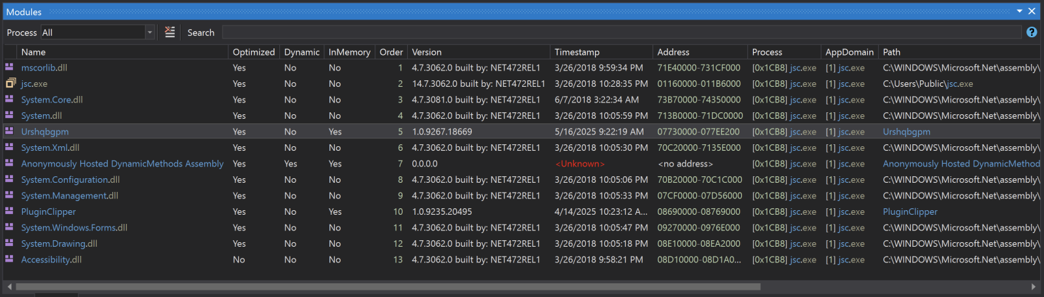
Task: Click the Search input field
Action: tap(620, 32)
